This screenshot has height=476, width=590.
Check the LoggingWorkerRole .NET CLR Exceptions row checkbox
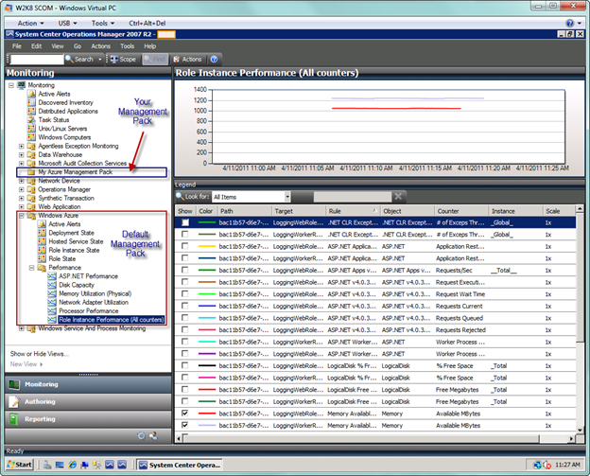coord(184,235)
